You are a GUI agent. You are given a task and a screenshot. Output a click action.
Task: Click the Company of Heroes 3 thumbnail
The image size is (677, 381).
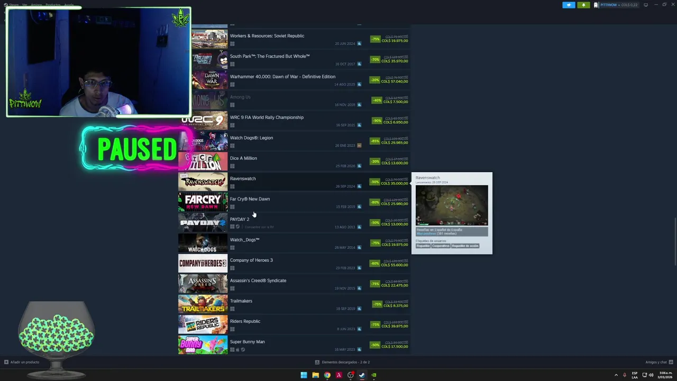pos(203,263)
